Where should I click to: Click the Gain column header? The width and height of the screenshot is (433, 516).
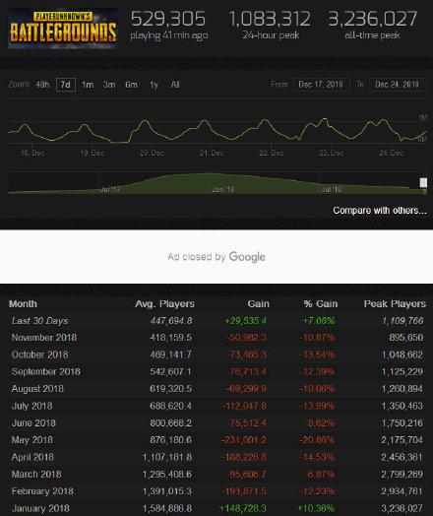259,303
